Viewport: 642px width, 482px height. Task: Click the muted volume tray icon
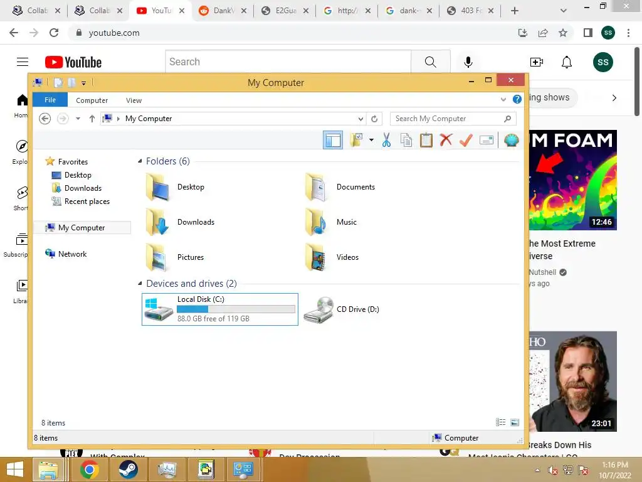552,470
